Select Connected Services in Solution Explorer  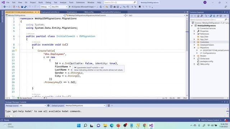pyautogui.click(x=208, y=28)
